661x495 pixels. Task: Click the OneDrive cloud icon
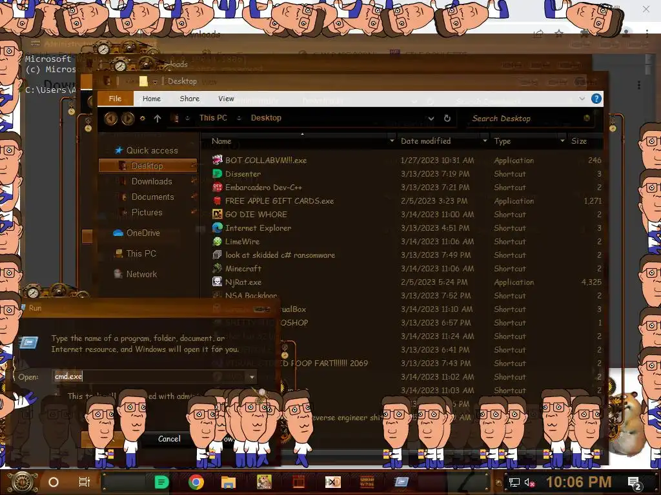click(118, 233)
